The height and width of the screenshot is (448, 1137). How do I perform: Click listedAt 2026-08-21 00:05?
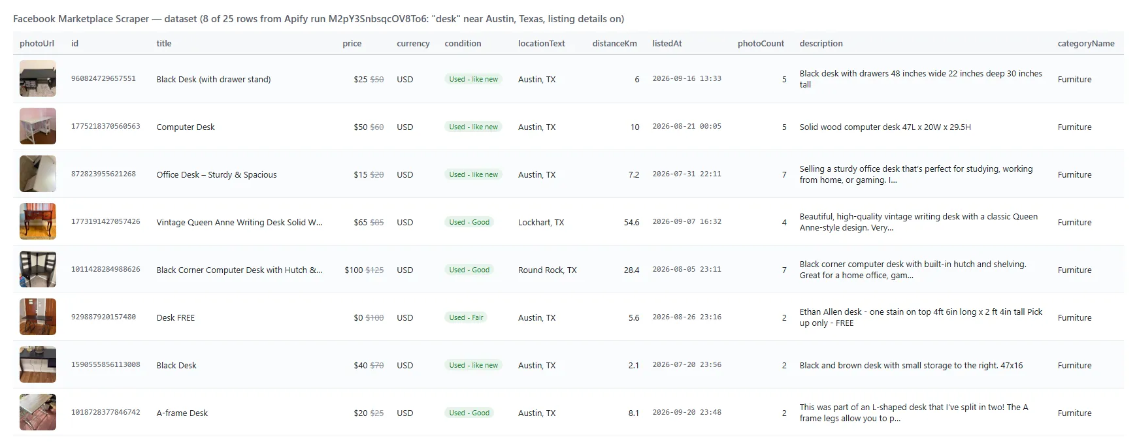pos(687,126)
